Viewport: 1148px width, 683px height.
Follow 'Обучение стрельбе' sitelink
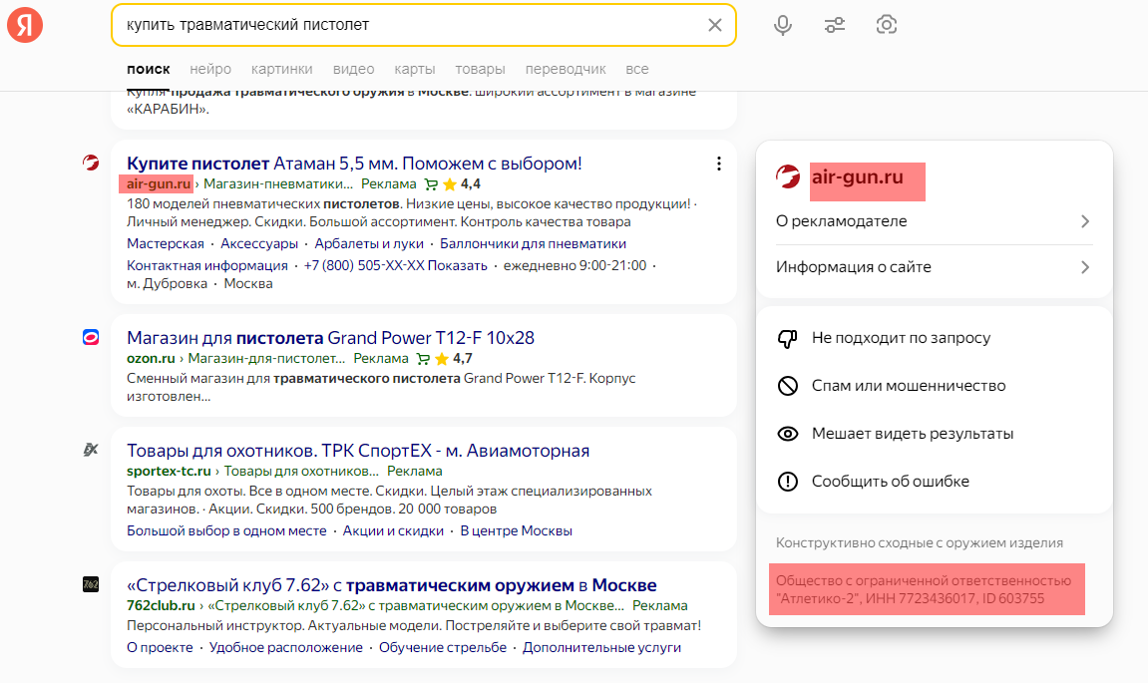click(442, 647)
